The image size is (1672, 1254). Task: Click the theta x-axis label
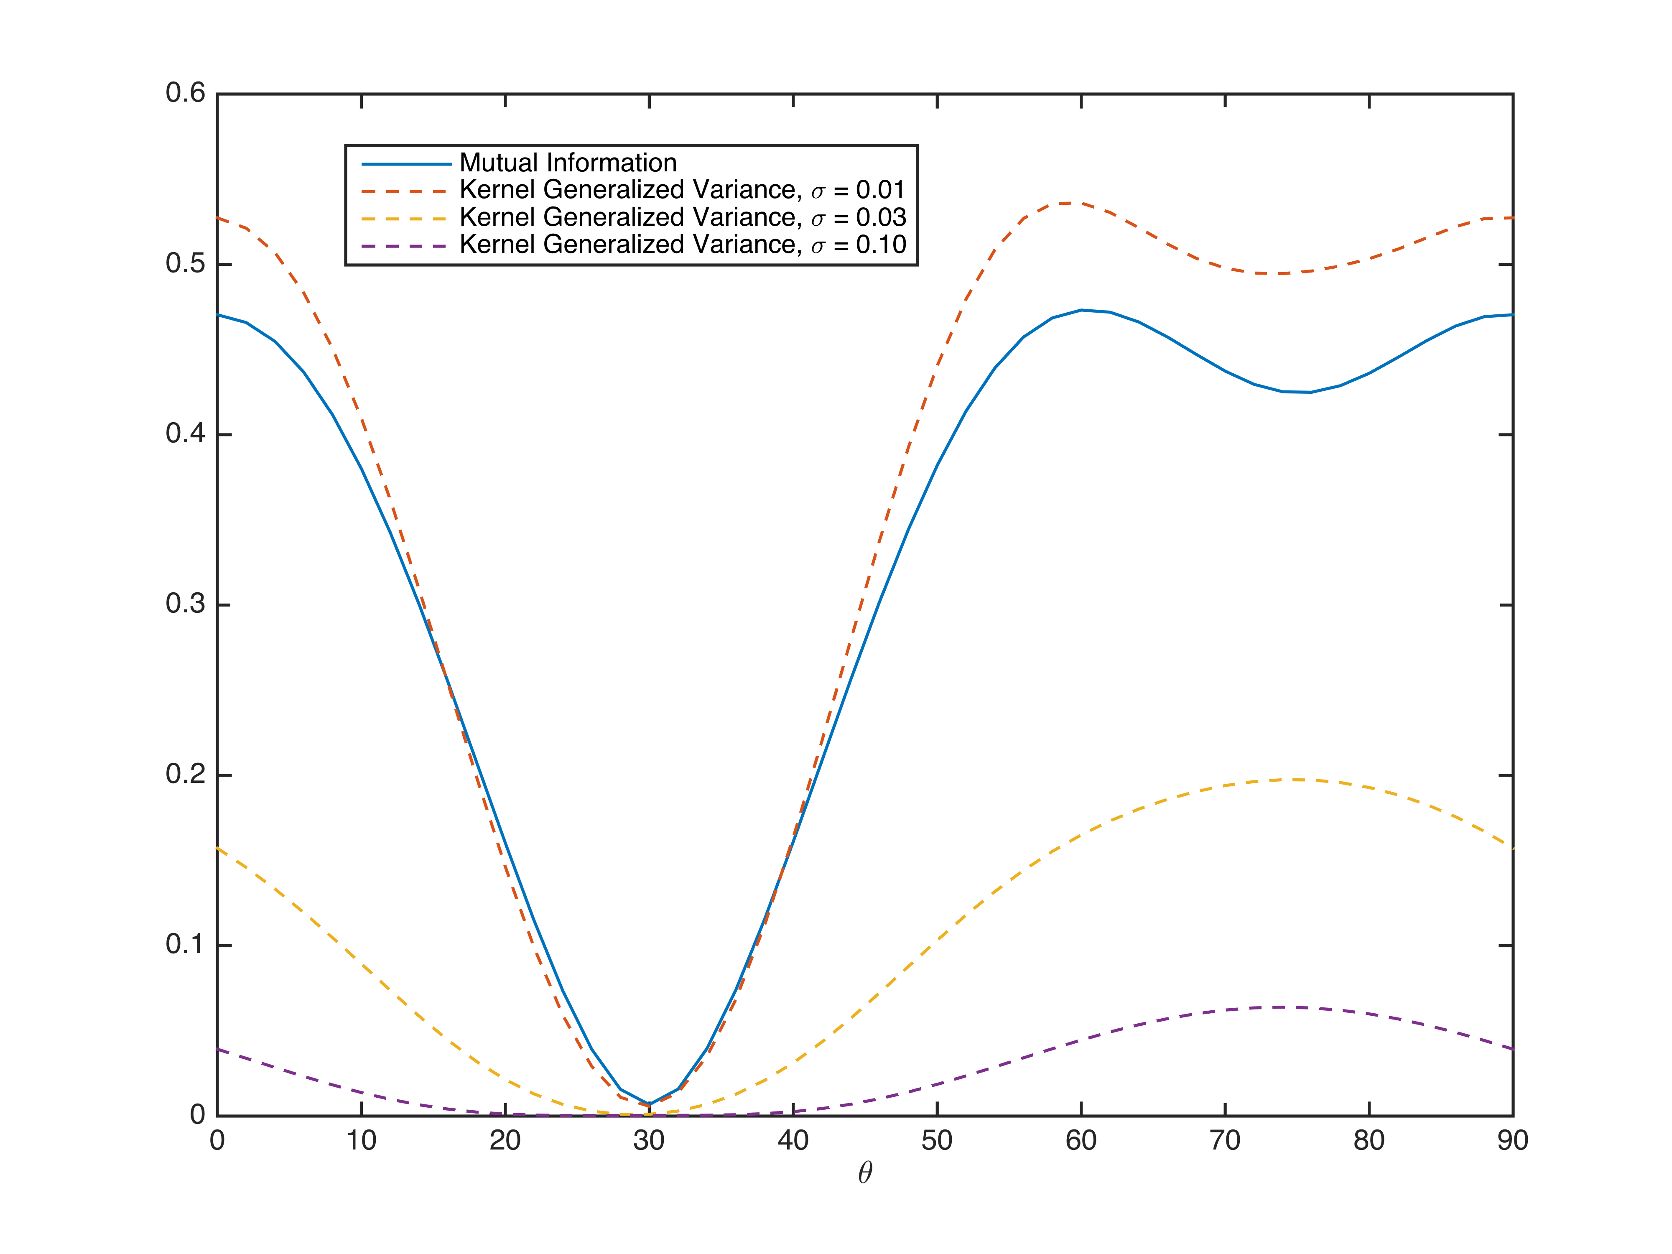point(866,1172)
